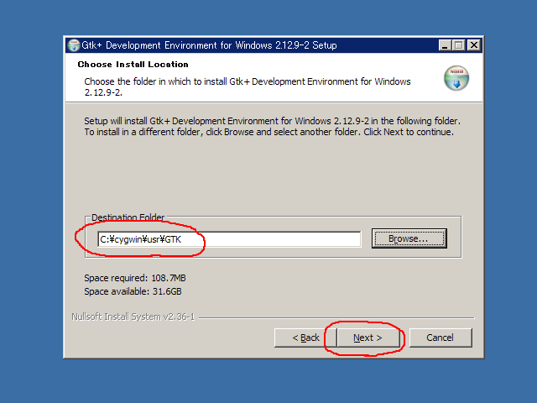Click the 'Nullsoft Install System v2.36-1' label
Image resolution: width=537 pixels, height=403 pixels.
tap(133, 317)
